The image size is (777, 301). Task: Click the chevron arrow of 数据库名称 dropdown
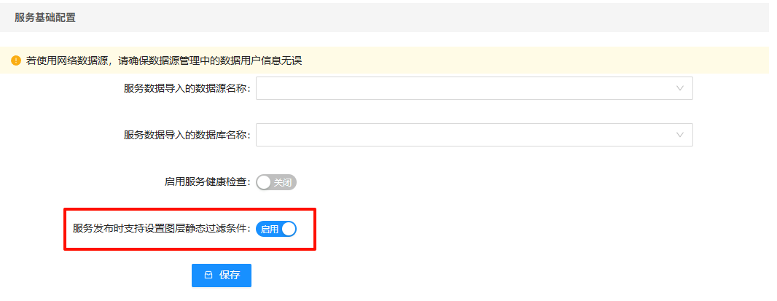tap(679, 135)
